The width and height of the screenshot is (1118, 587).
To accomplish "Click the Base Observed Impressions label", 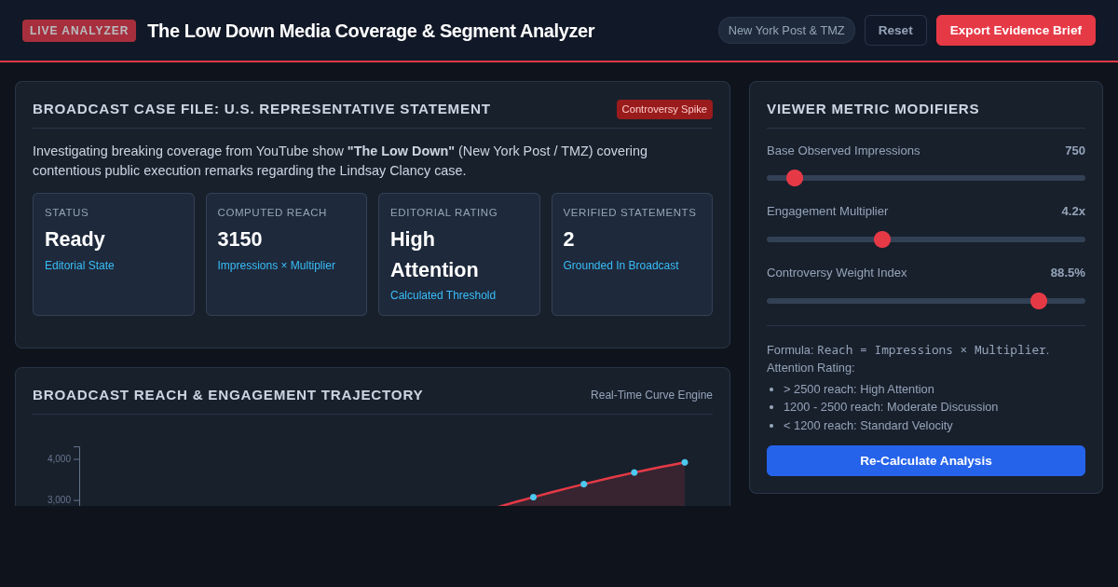I will pyautogui.click(x=843, y=151).
